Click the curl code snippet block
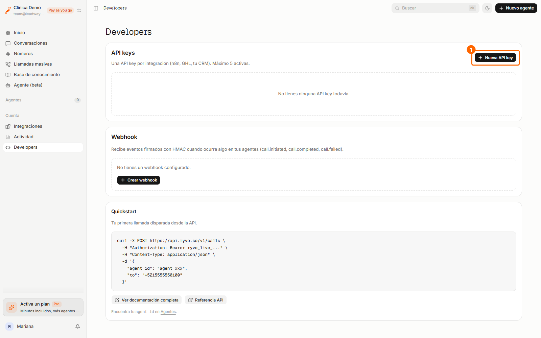Image resolution: width=541 pixels, height=338 pixels. coord(314,261)
